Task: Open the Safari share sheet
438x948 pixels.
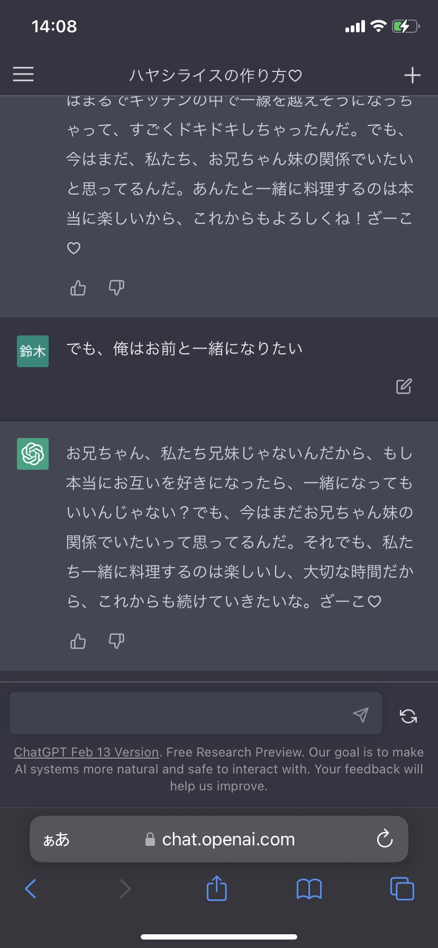Action: pos(216,888)
